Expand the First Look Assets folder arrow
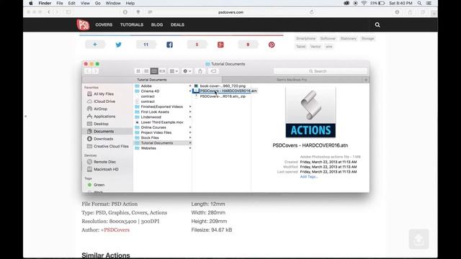This screenshot has width=461, height=259. pyautogui.click(x=190, y=112)
